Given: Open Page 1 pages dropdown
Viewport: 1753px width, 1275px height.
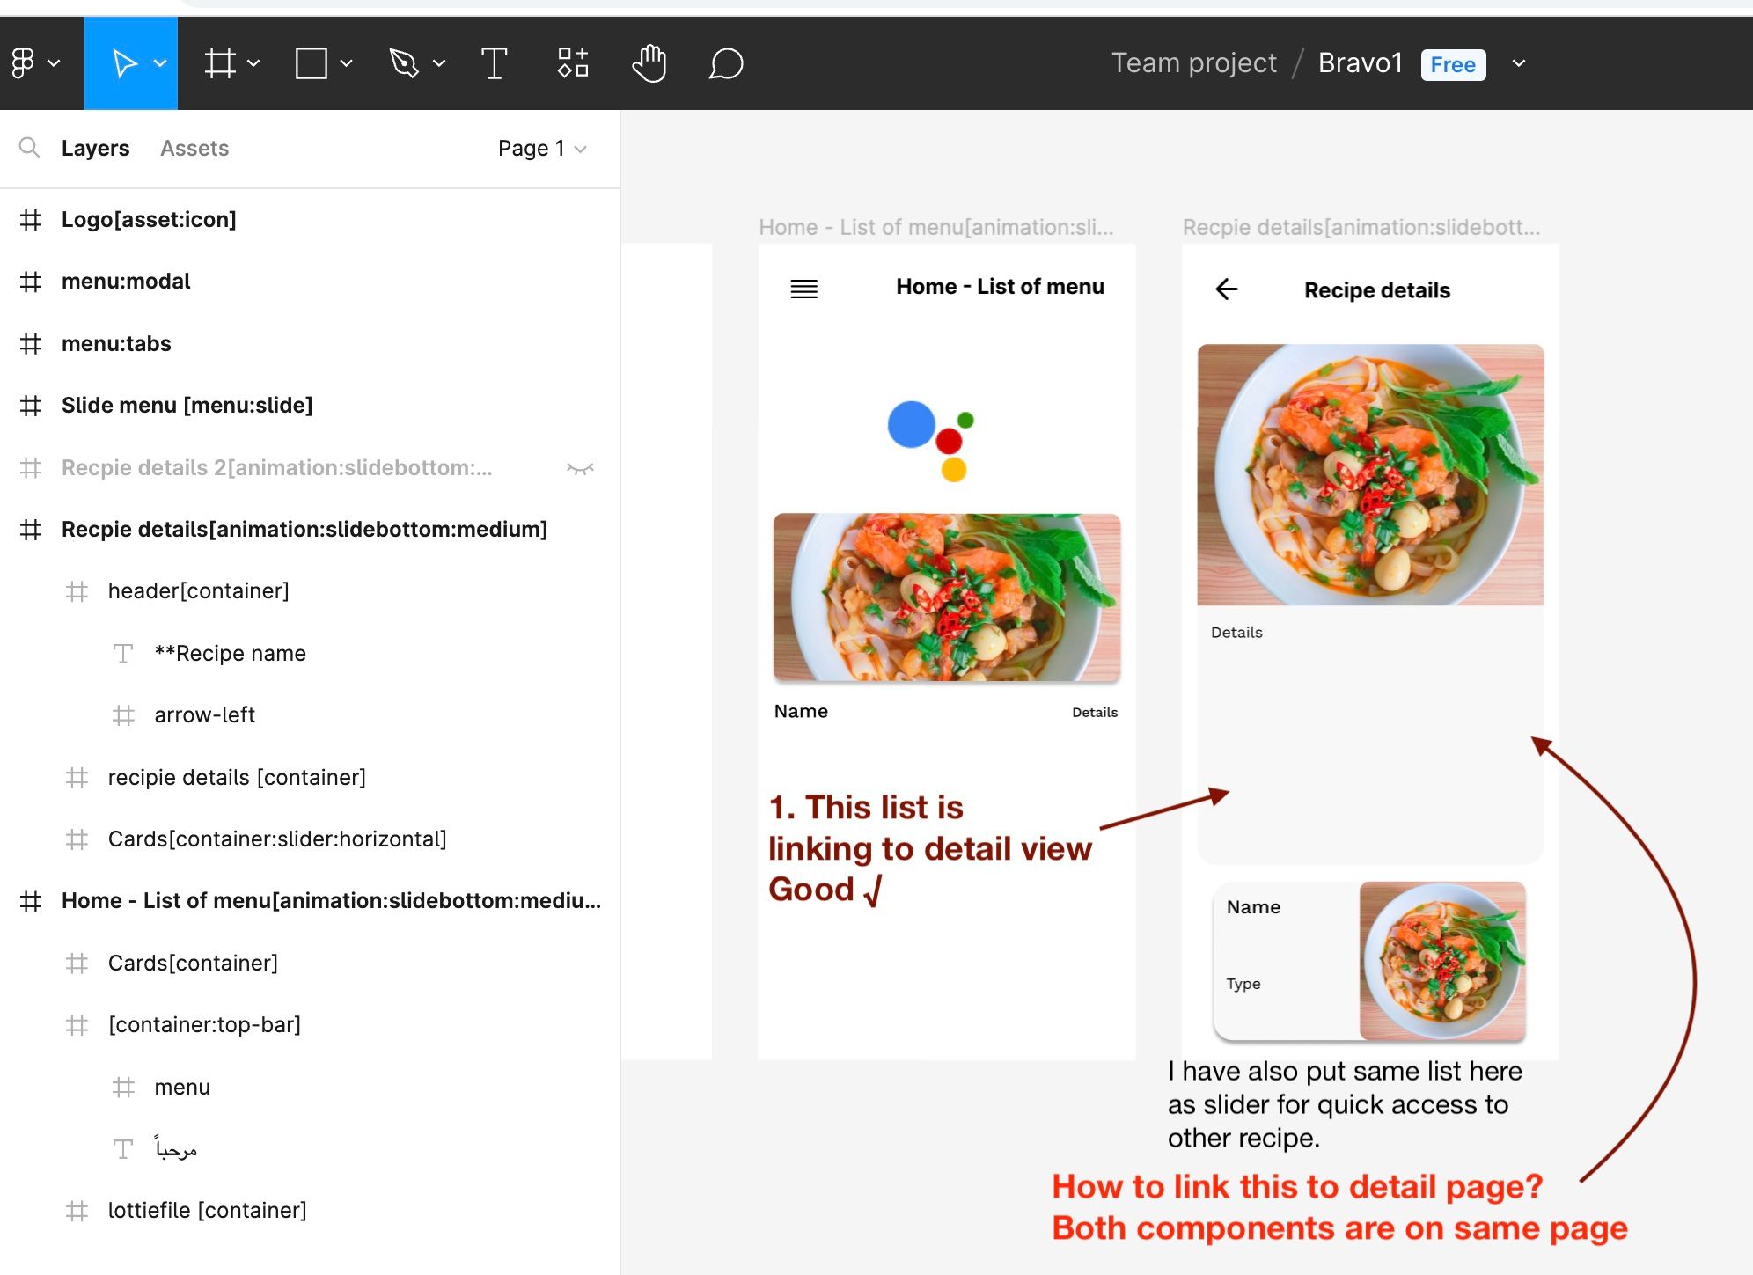Looking at the screenshot, I should pyautogui.click(x=542, y=149).
